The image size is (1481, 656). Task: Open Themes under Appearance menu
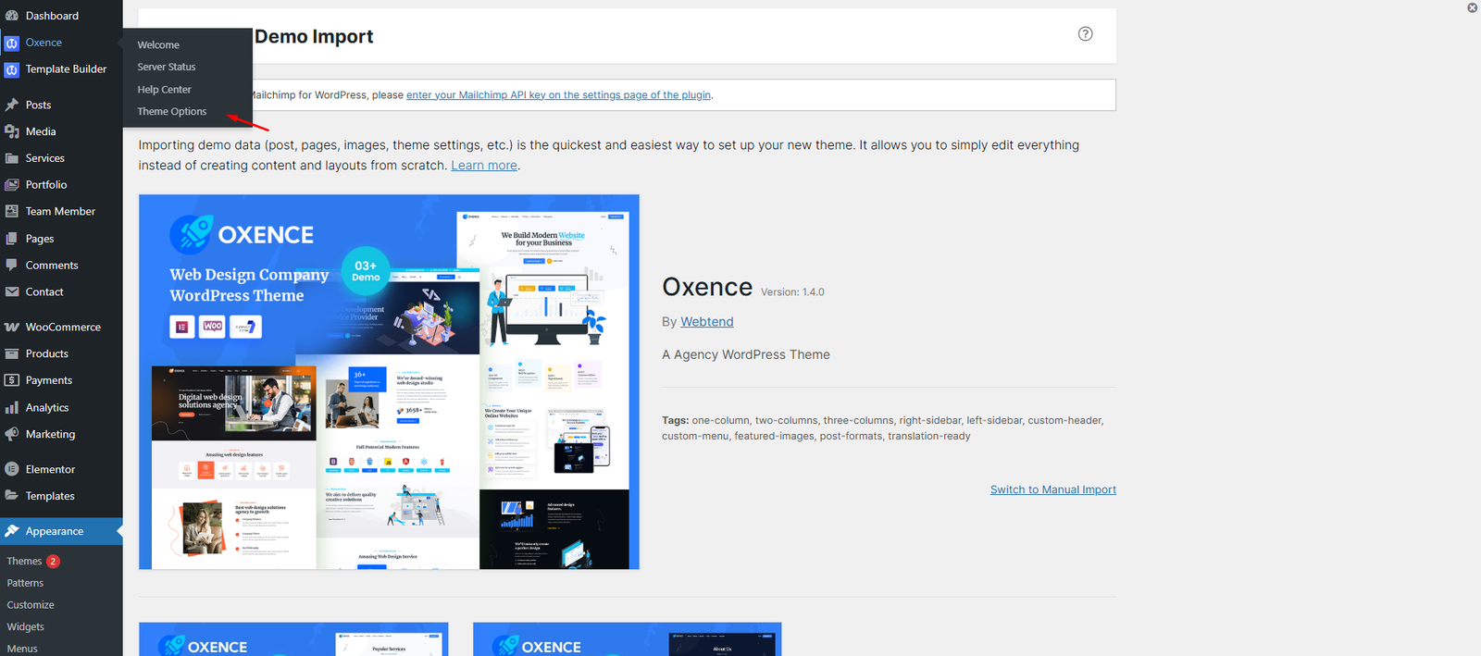tap(24, 562)
